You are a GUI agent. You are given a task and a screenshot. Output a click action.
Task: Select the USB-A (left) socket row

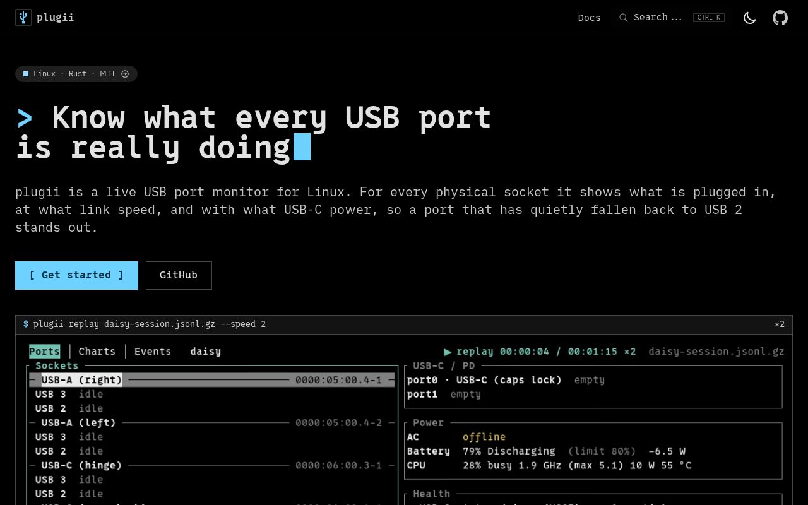pos(212,423)
